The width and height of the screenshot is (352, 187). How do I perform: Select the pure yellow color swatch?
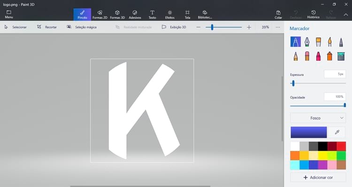[322, 156]
